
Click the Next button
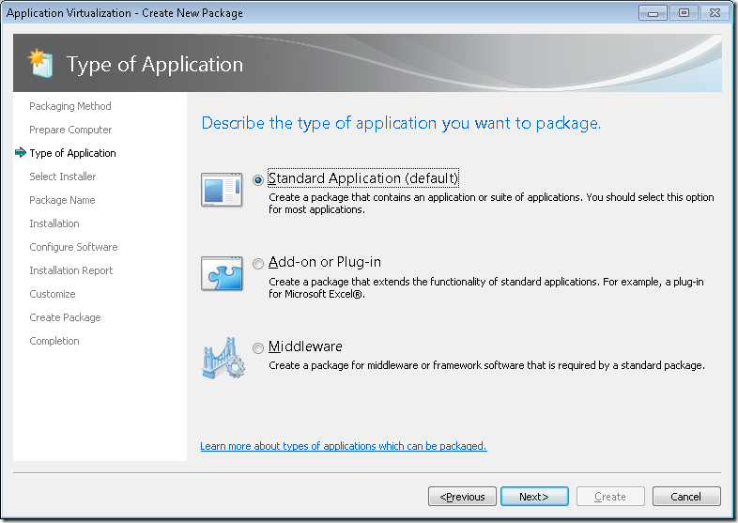pyautogui.click(x=534, y=497)
